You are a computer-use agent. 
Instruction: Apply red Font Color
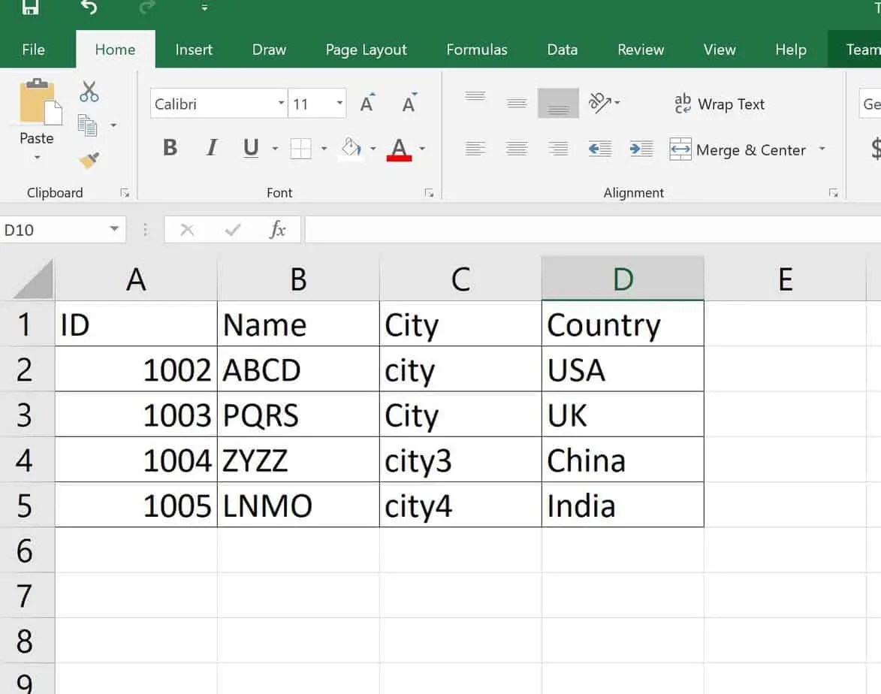[400, 149]
